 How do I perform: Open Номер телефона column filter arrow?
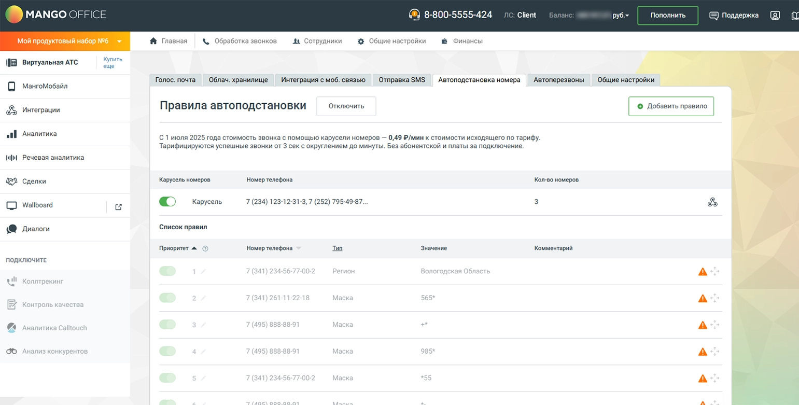tap(299, 248)
